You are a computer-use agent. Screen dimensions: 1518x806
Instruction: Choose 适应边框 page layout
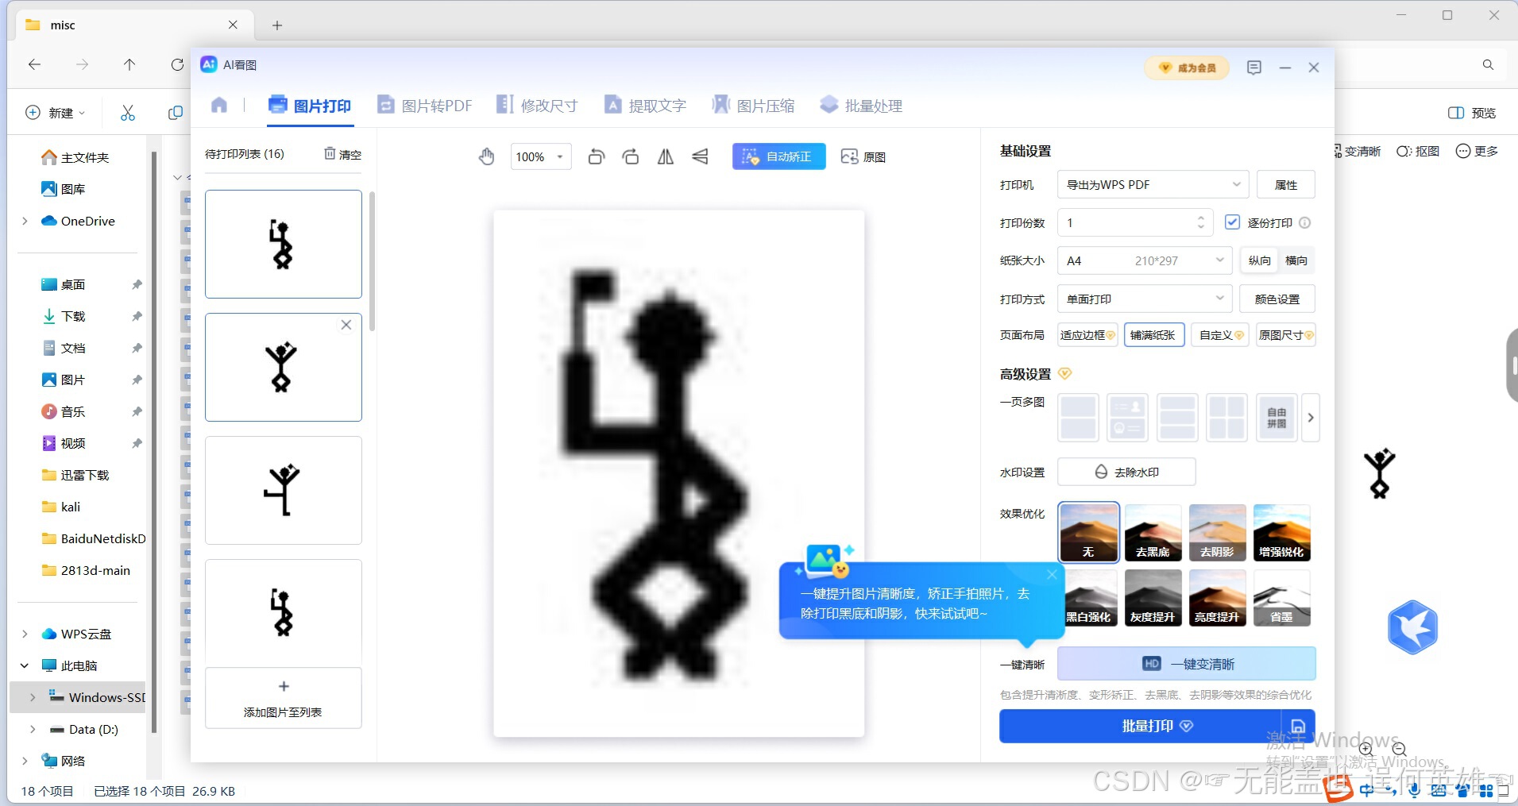[x=1087, y=335]
